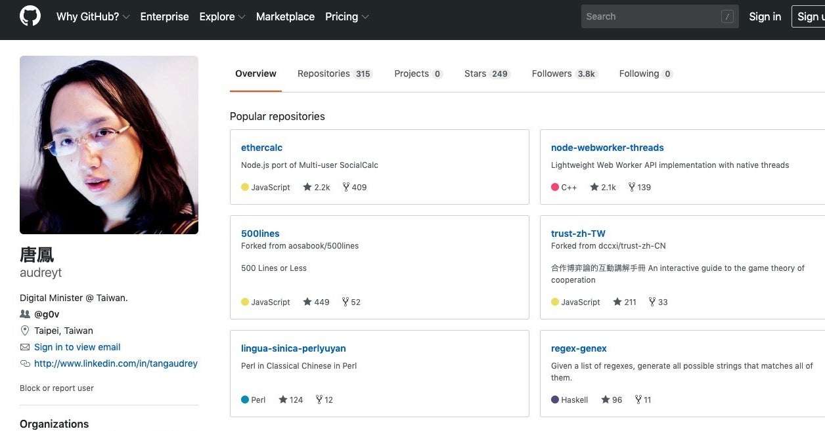Viewport: 825px width, 431px height.
Task: Click the star icon on lingua-sinica-perlyuyan
Action: pyautogui.click(x=283, y=400)
